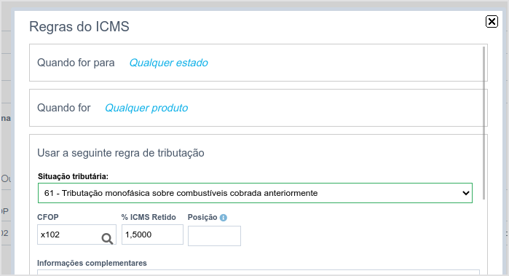Focus the empty Posição field
The image size is (509, 276).
(x=214, y=236)
